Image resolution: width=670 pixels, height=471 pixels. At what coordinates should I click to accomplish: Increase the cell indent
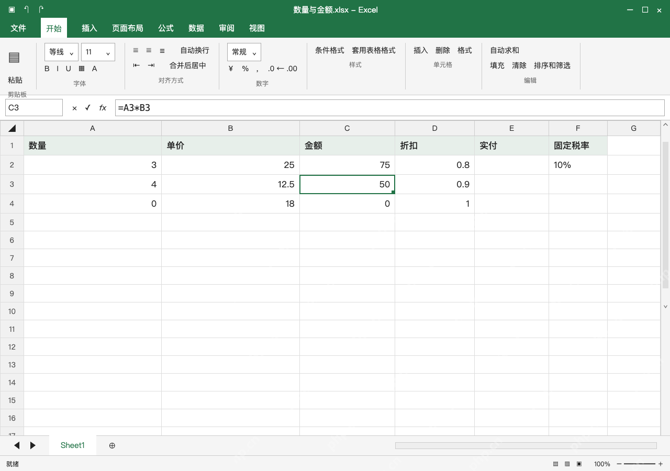(151, 65)
